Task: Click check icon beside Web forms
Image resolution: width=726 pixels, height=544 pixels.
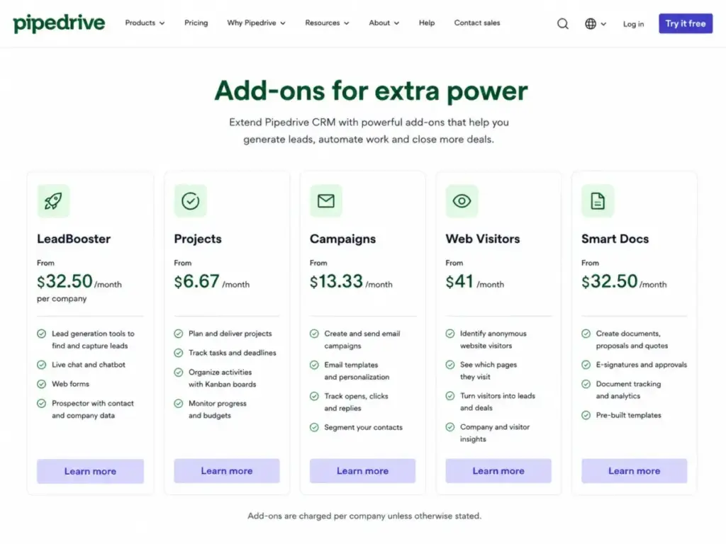Action: [42, 384]
